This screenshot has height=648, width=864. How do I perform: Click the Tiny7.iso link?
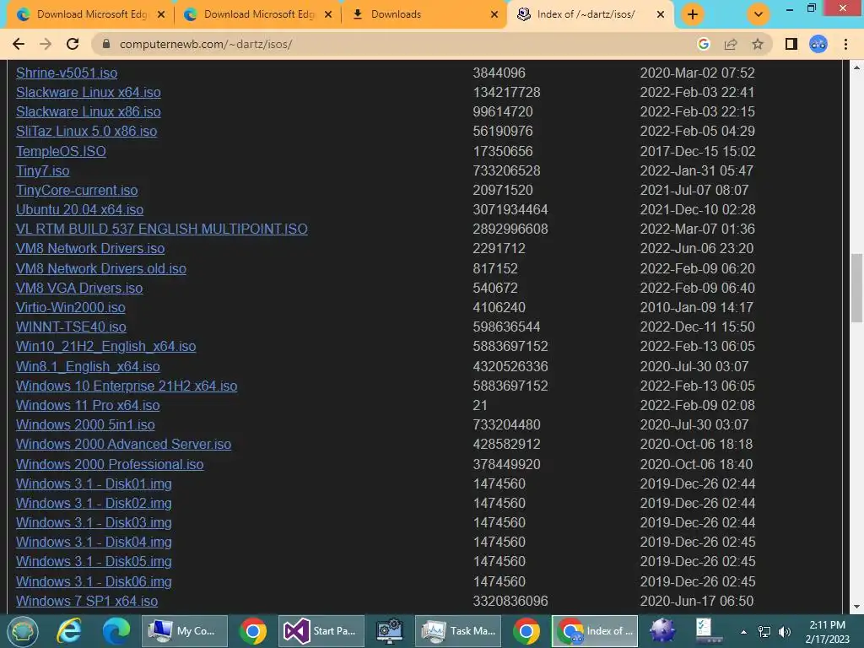(43, 170)
